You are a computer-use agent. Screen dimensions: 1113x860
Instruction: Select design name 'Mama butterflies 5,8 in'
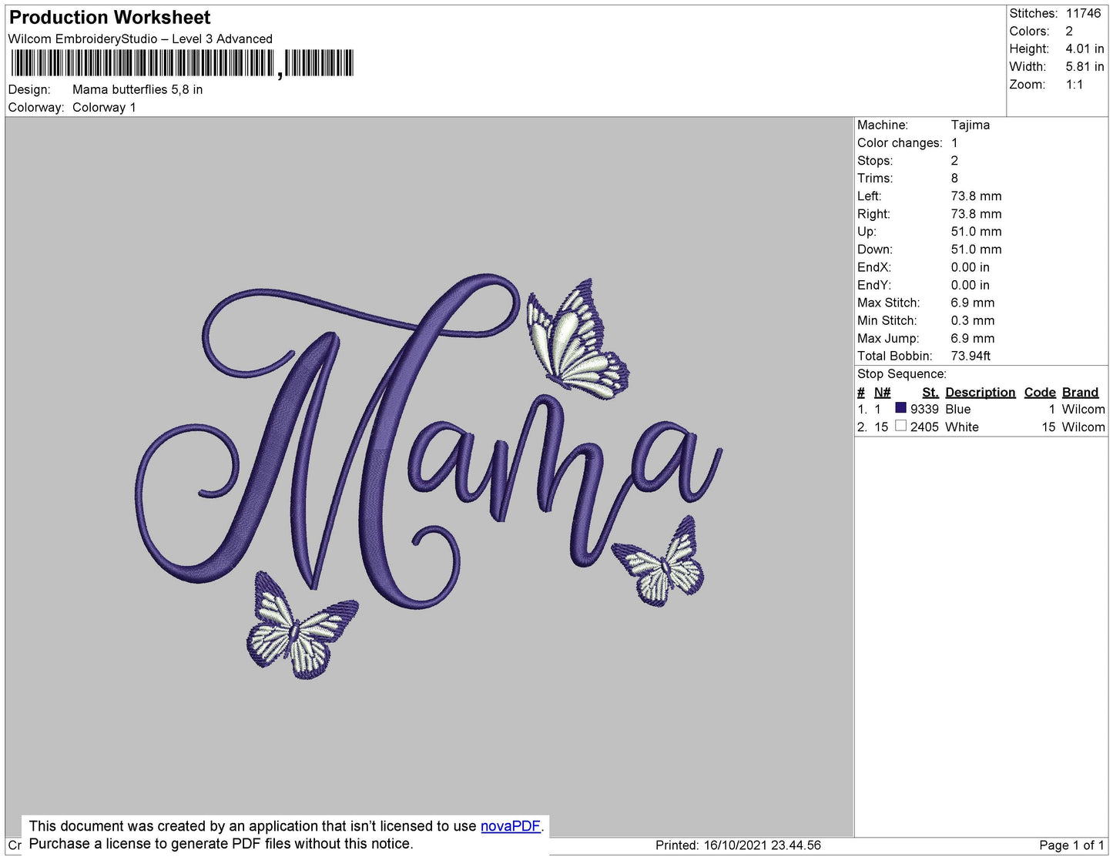(x=138, y=89)
